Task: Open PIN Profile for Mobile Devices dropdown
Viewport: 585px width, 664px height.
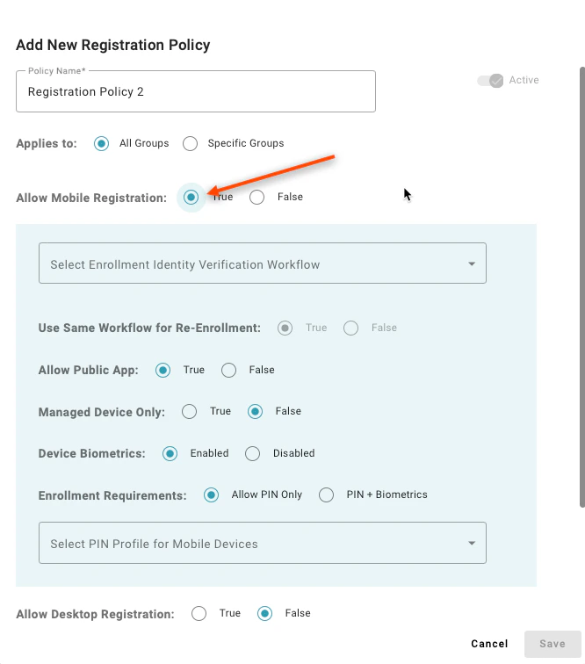Action: click(x=262, y=544)
